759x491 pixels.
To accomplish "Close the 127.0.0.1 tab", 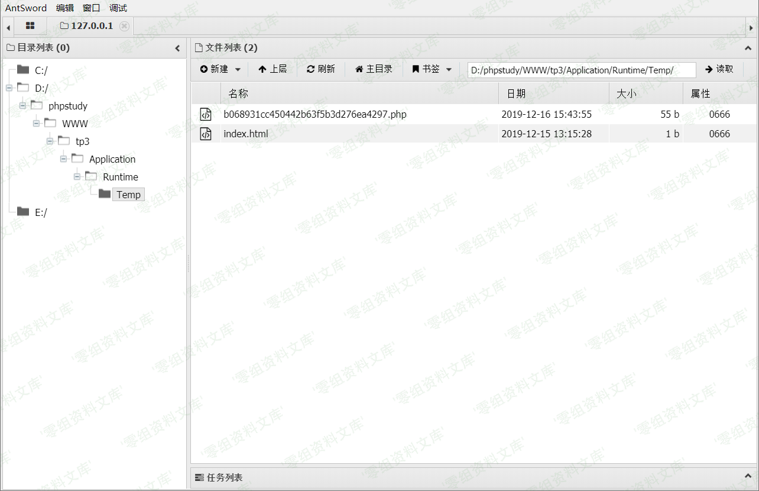I will click(124, 26).
